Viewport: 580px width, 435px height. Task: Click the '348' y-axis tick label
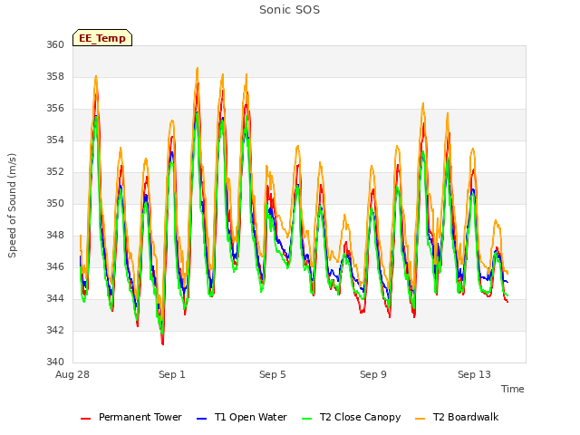pos(55,236)
